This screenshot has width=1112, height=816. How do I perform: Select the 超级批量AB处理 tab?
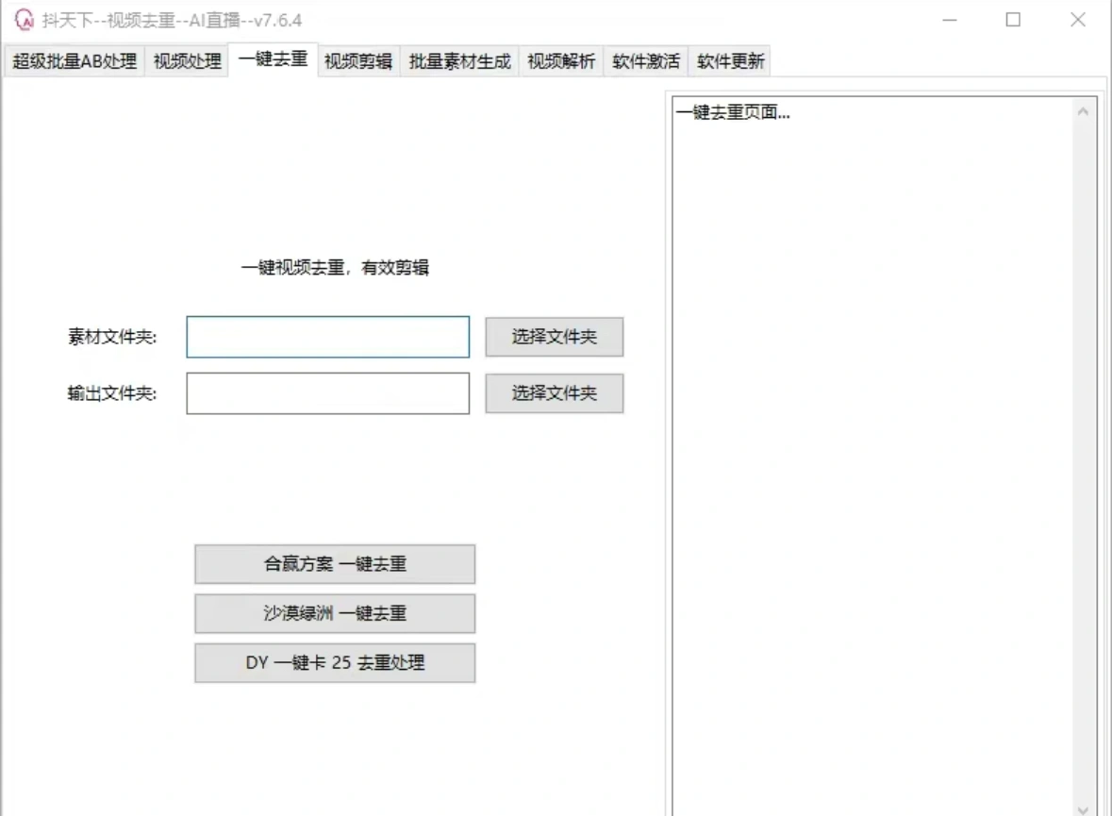point(72,61)
